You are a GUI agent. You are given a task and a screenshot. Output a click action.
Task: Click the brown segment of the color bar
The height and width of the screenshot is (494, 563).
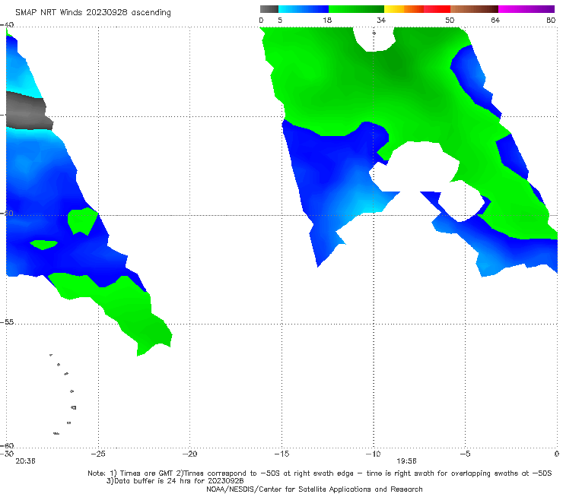474,9
